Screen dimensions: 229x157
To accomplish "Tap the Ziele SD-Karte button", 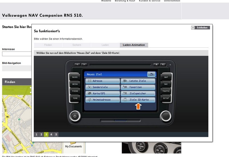I will (138, 100).
